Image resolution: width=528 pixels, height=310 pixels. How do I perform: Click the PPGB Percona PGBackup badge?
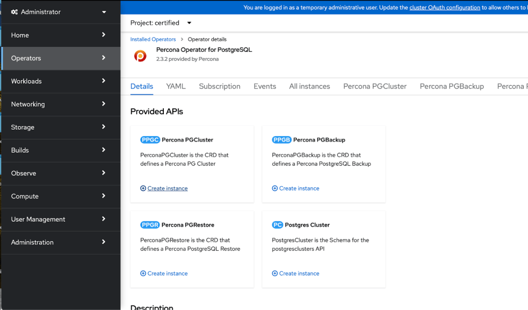281,139
